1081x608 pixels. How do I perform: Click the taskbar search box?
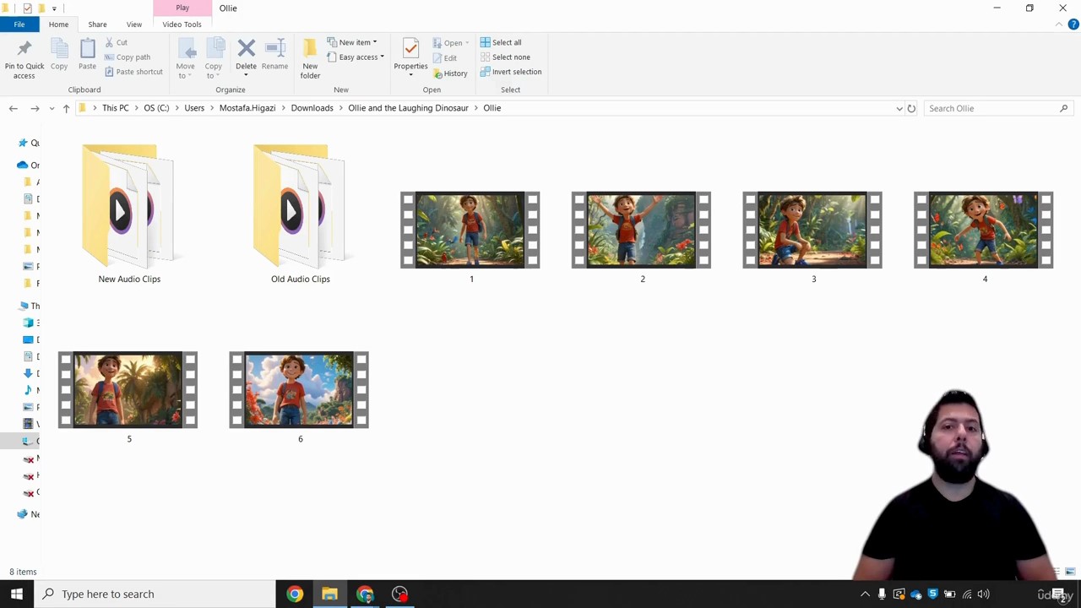click(155, 594)
